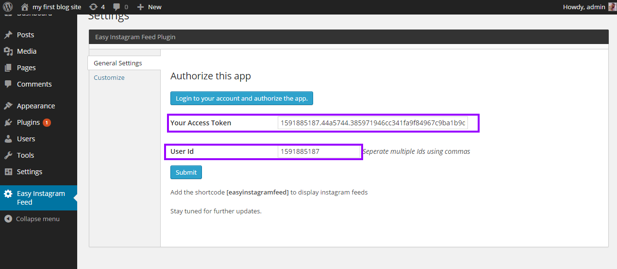Click the Media icon in the sidebar
This screenshot has width=617, height=269.
point(8,51)
